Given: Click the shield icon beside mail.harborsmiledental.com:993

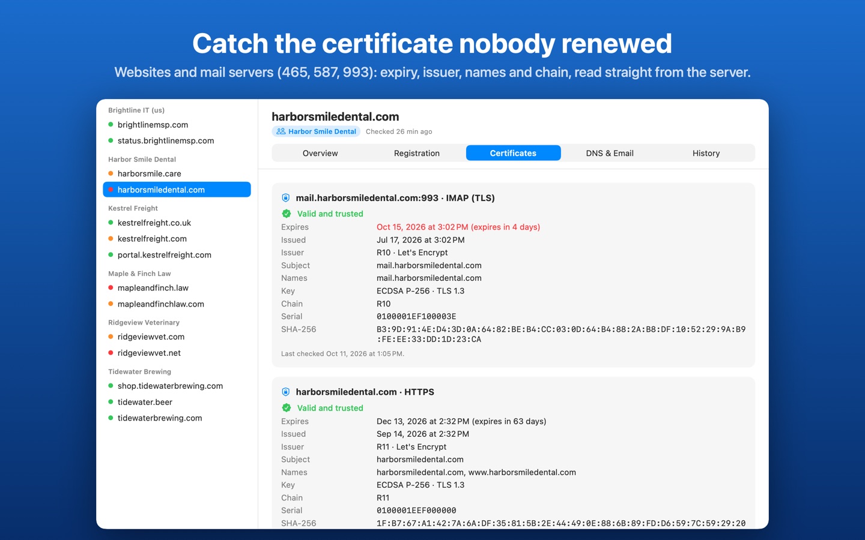Looking at the screenshot, I should pos(286,198).
